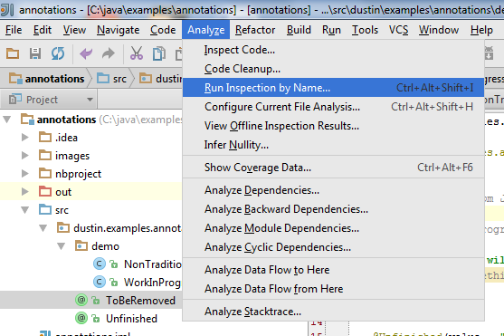
Task: Click the Redo arrow toolbar icon
Action: point(109,53)
